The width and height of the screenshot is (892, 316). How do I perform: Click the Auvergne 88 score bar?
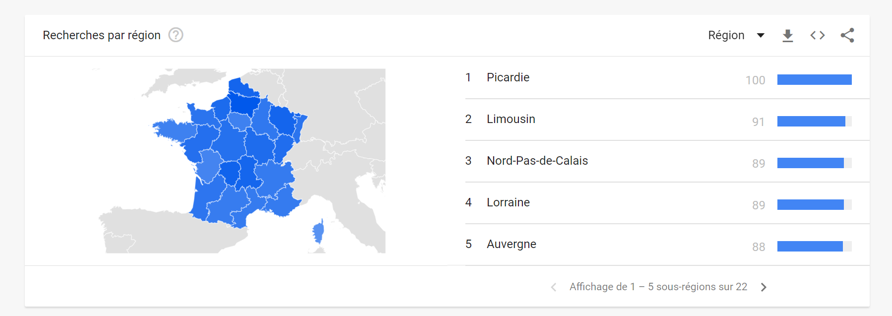[x=810, y=246]
